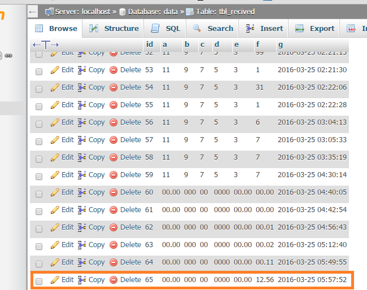Tick the checkbox for row id 54
Screen dimensions: 367x290
[x=39, y=89]
